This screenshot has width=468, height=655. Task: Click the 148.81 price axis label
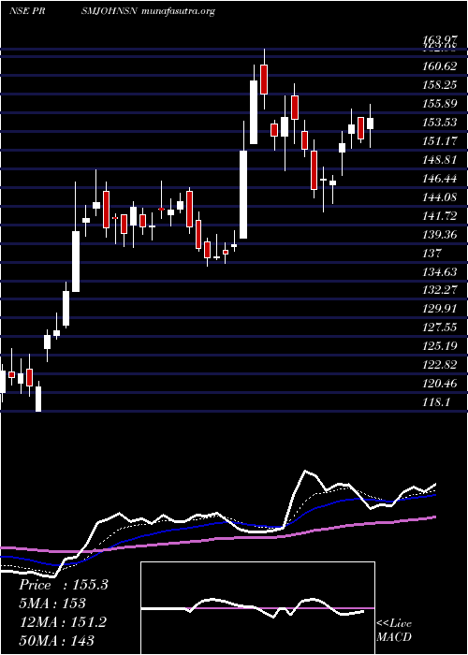439,160
